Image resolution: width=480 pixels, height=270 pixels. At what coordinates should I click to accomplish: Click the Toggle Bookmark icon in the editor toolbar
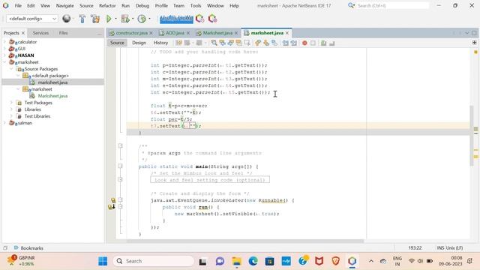[274, 43]
